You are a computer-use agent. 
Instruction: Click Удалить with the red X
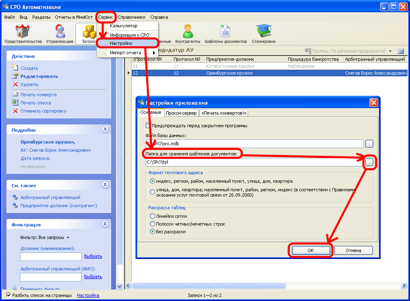pos(29,84)
